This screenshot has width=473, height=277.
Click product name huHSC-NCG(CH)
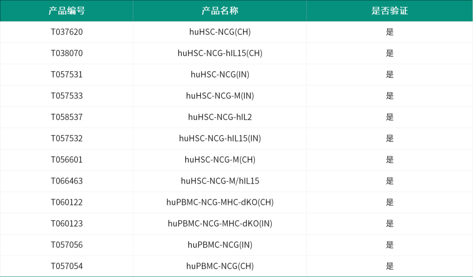point(220,32)
